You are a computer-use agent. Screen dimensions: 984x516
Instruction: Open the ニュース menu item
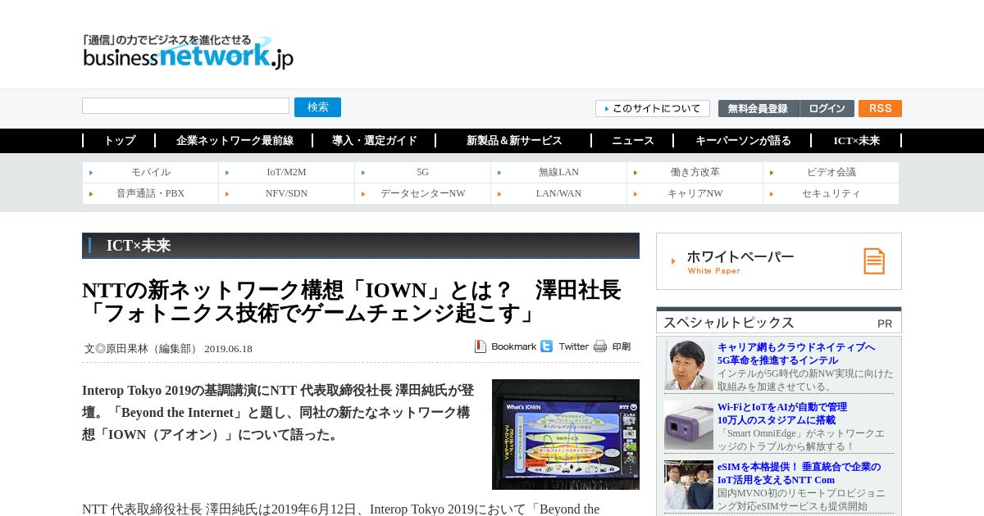point(632,141)
